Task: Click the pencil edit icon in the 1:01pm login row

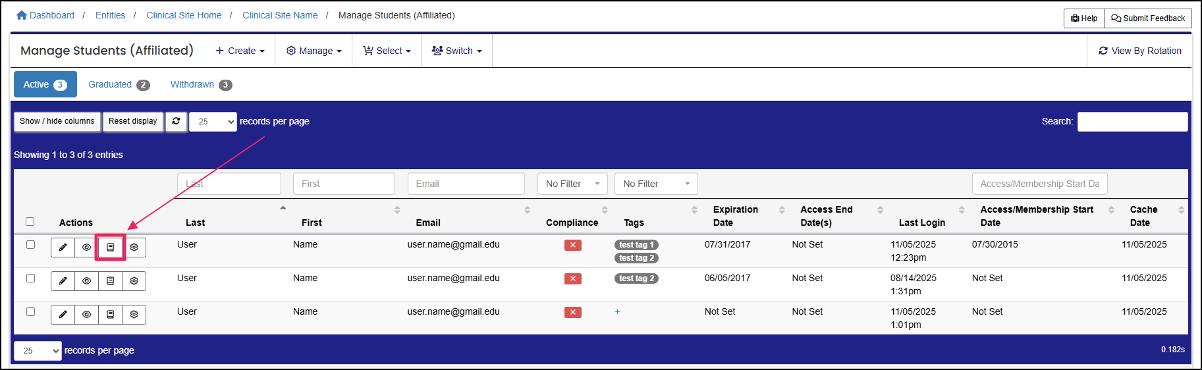Action: (x=63, y=315)
